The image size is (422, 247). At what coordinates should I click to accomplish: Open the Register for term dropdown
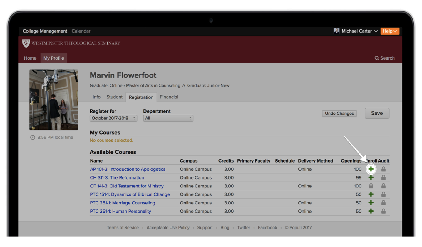point(113,118)
